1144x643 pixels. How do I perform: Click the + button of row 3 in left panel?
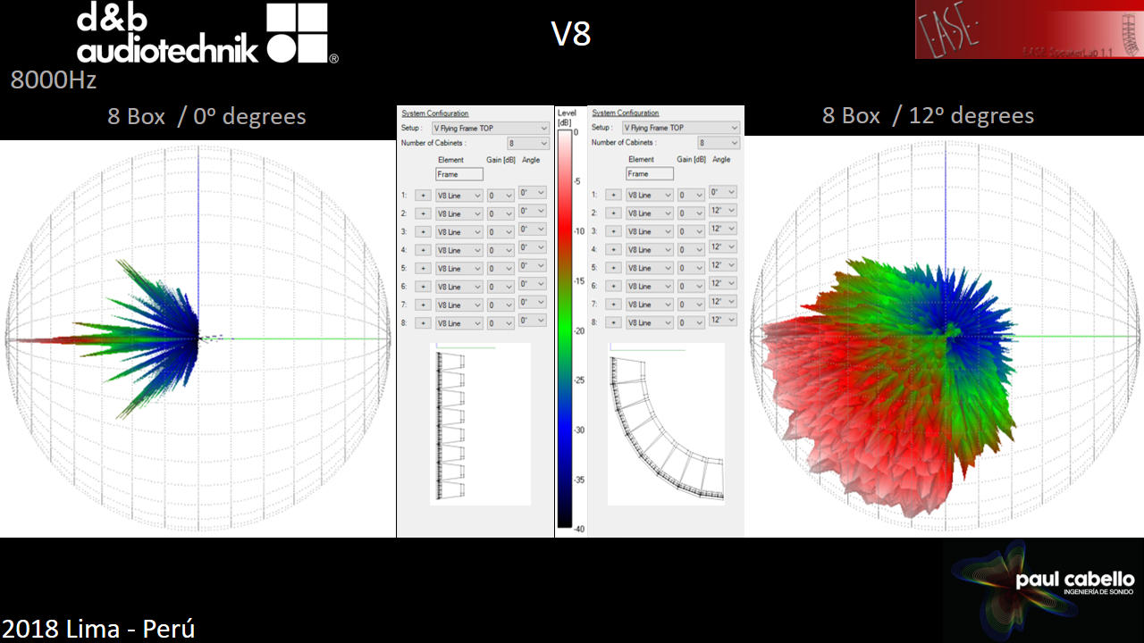423,232
